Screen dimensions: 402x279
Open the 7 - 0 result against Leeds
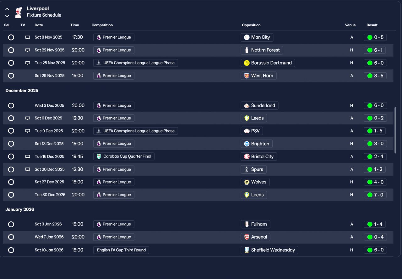click(x=375, y=195)
